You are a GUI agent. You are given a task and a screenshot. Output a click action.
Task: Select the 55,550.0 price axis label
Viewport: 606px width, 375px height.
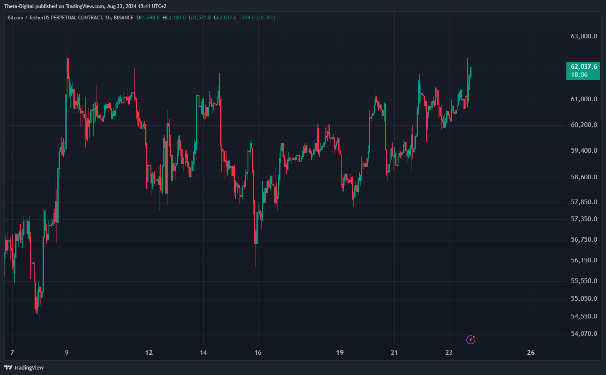click(584, 281)
